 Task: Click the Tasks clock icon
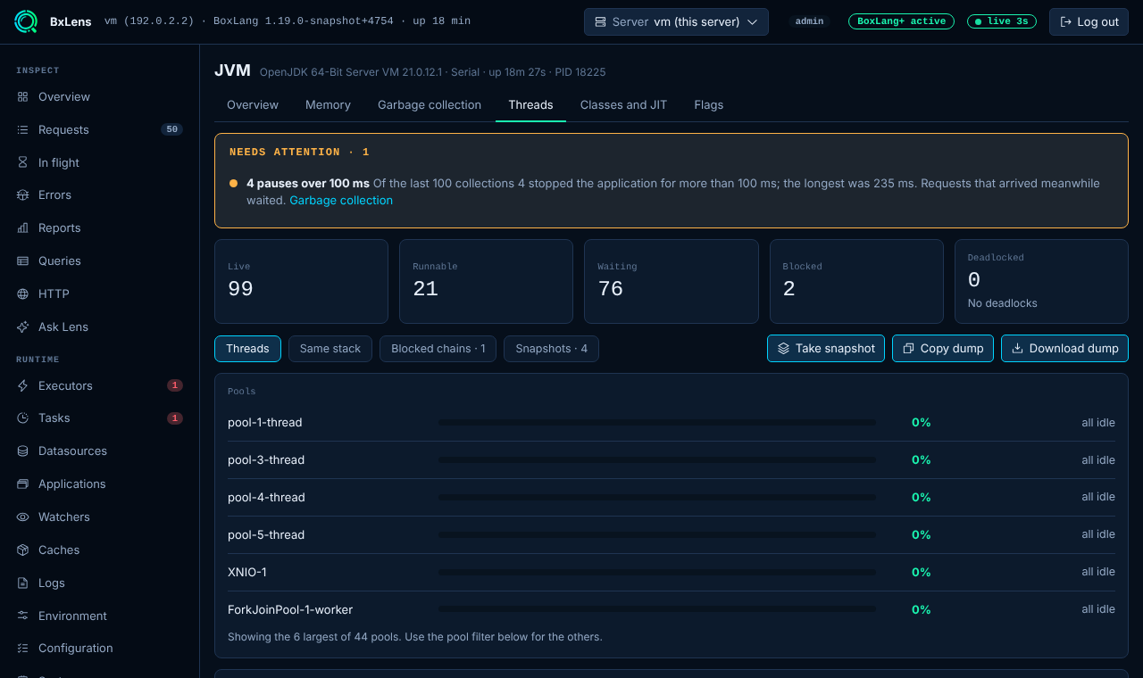(x=23, y=418)
